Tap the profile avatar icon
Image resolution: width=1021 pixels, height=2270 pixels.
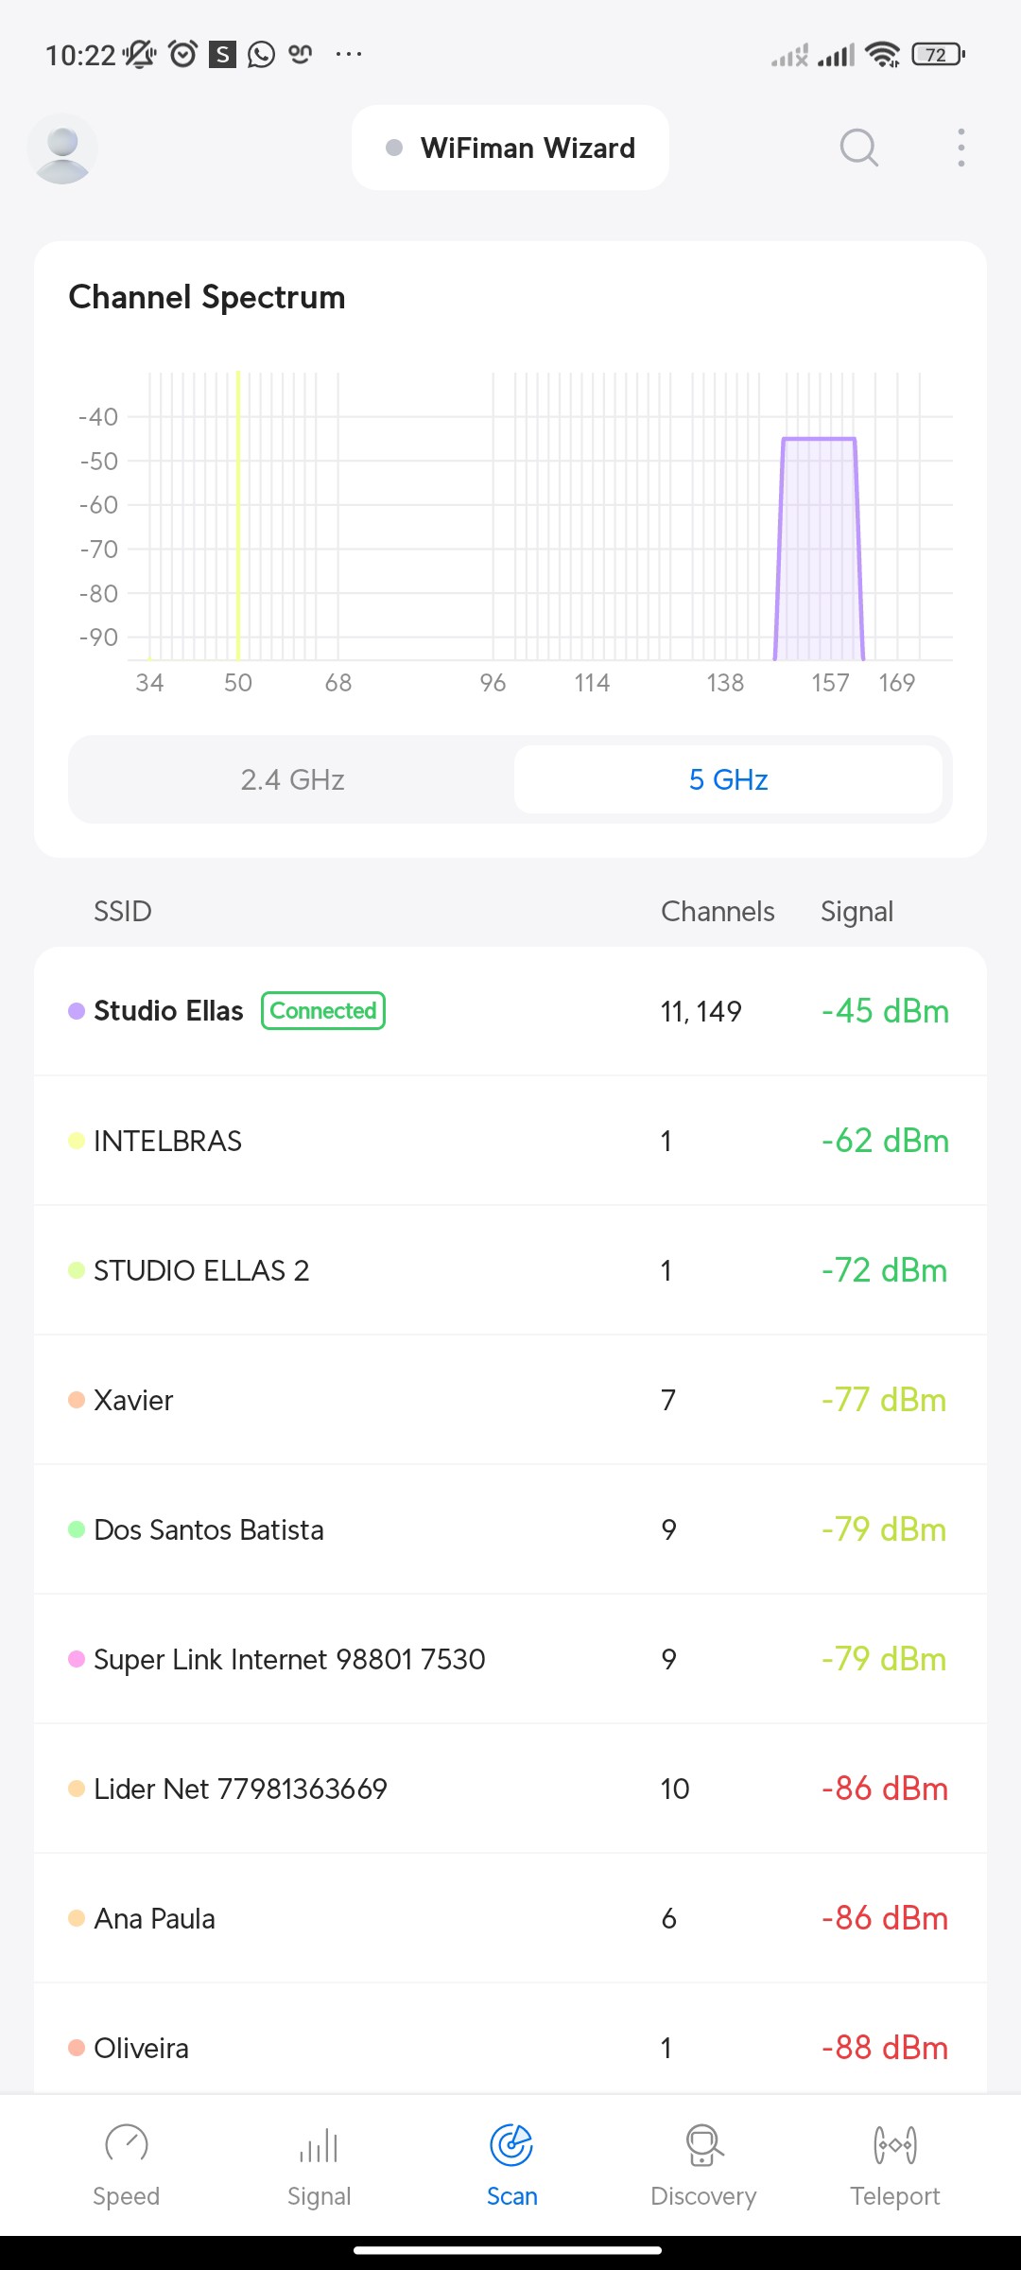62,148
